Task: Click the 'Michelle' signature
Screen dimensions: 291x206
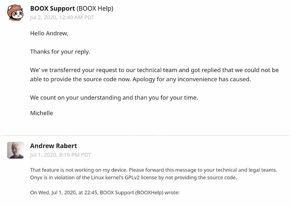Action: click(x=41, y=113)
